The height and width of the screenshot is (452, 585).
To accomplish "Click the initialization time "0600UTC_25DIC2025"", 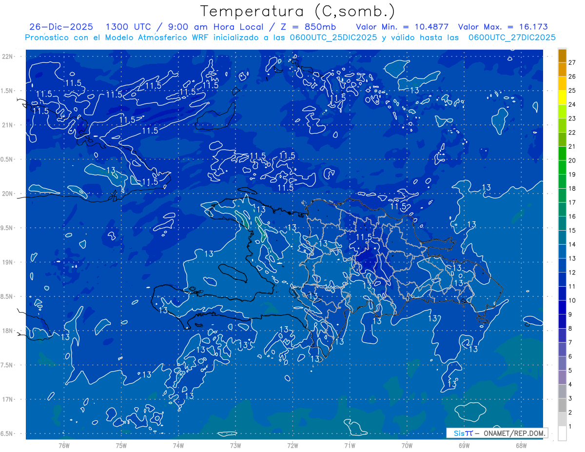I will pos(332,38).
